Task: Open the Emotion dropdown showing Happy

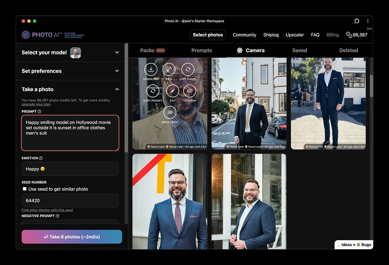Action: 70,169
